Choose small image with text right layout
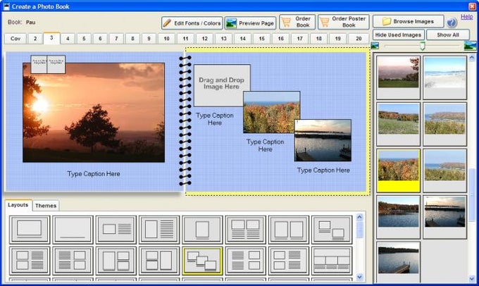 [x=116, y=230]
